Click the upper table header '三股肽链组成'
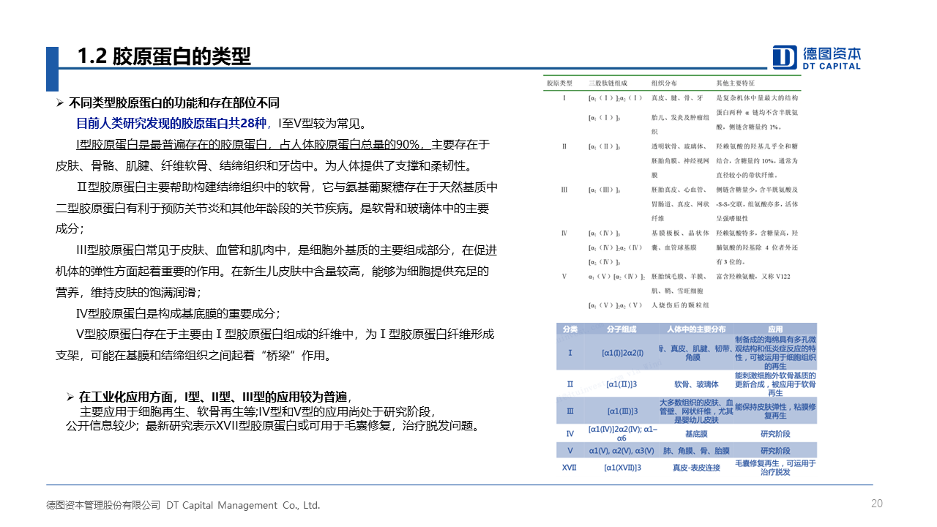The height and width of the screenshot is (527, 937). 608,83
